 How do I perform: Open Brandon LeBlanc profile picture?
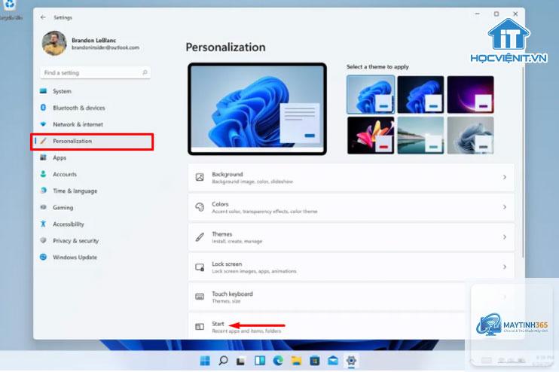[x=54, y=44]
